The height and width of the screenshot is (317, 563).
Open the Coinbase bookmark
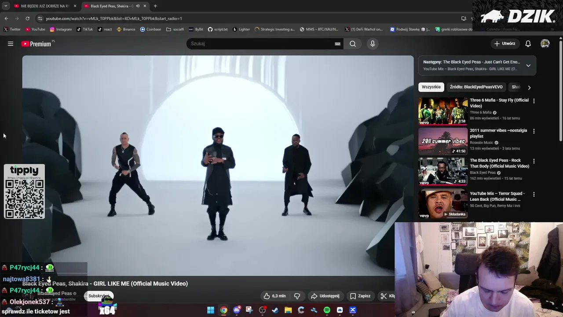pyautogui.click(x=150, y=29)
